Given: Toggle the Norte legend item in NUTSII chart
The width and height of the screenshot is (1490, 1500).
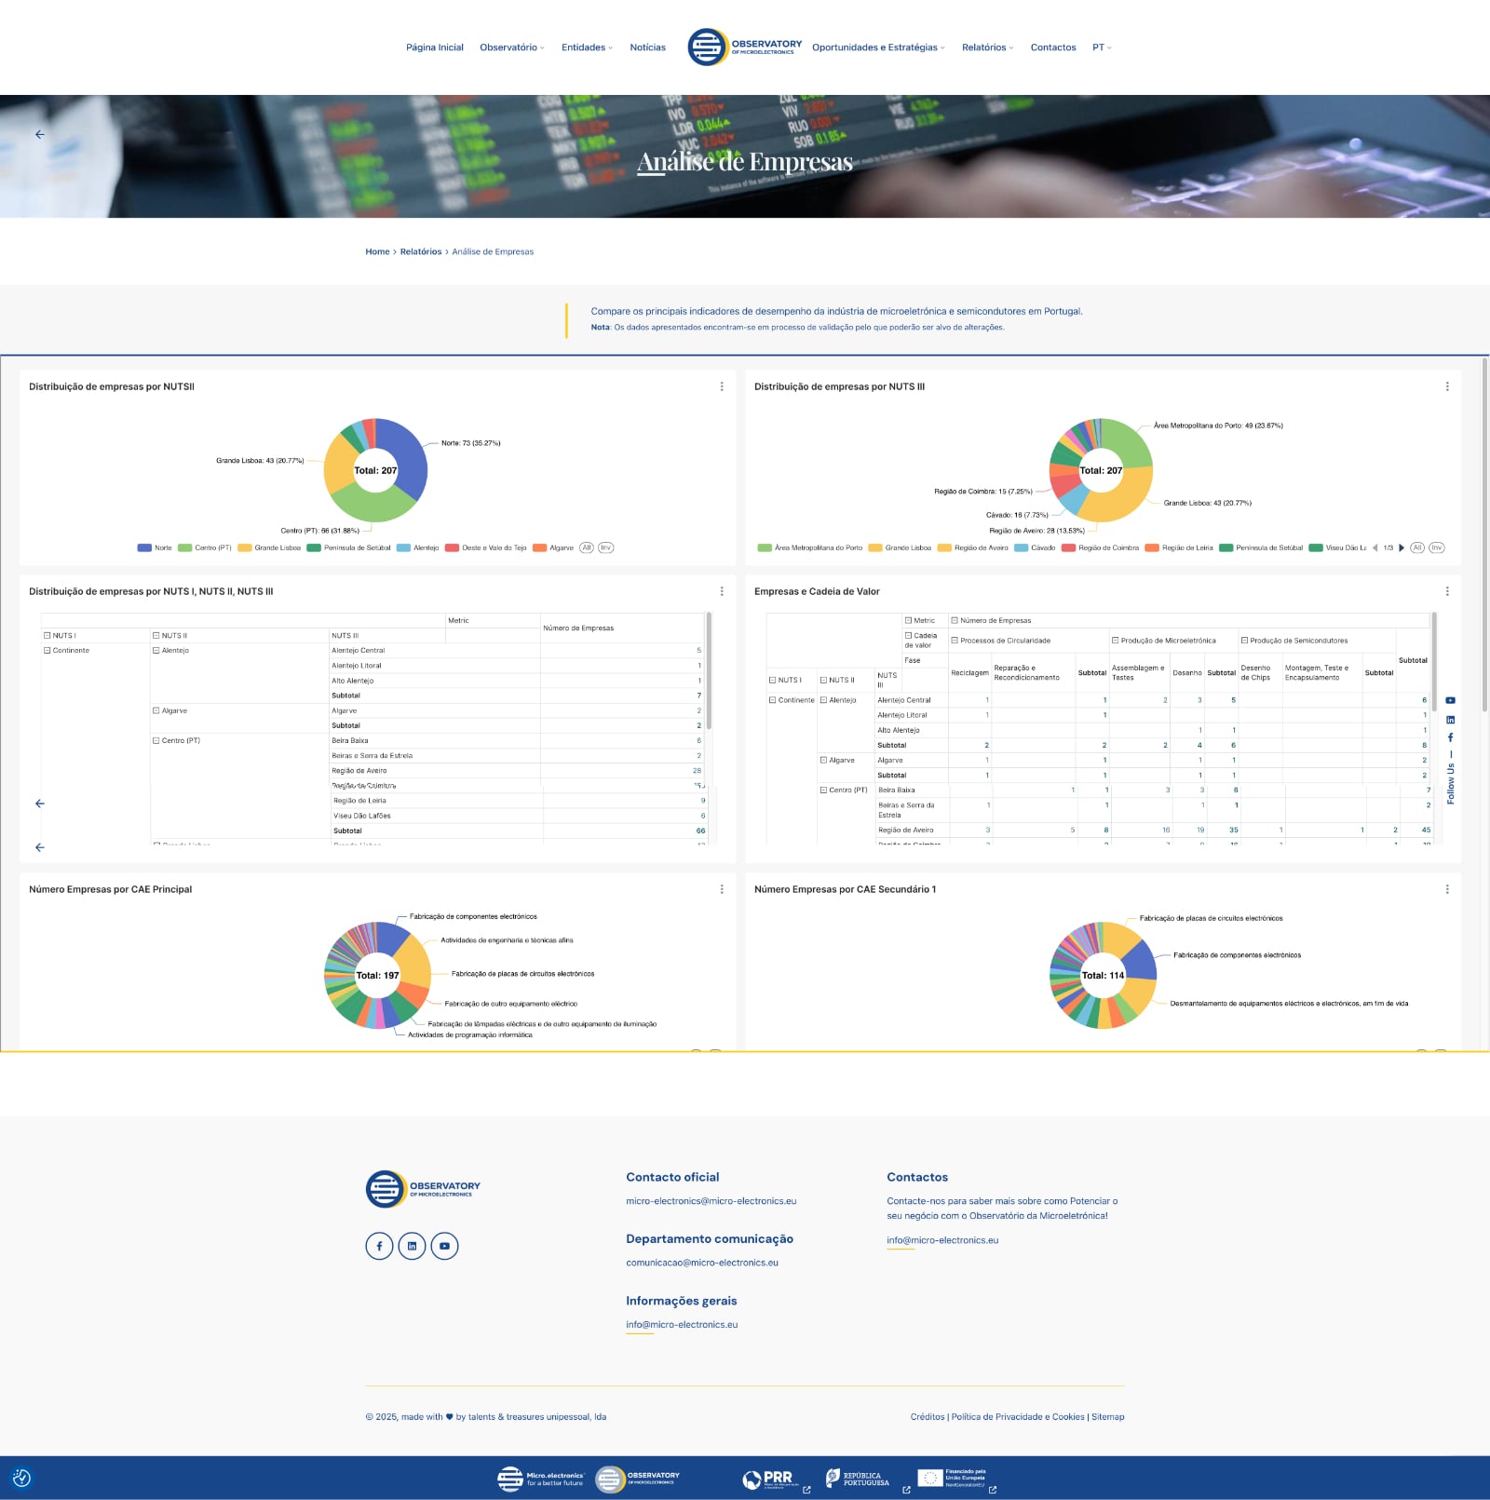Looking at the screenshot, I should pyautogui.click(x=156, y=547).
